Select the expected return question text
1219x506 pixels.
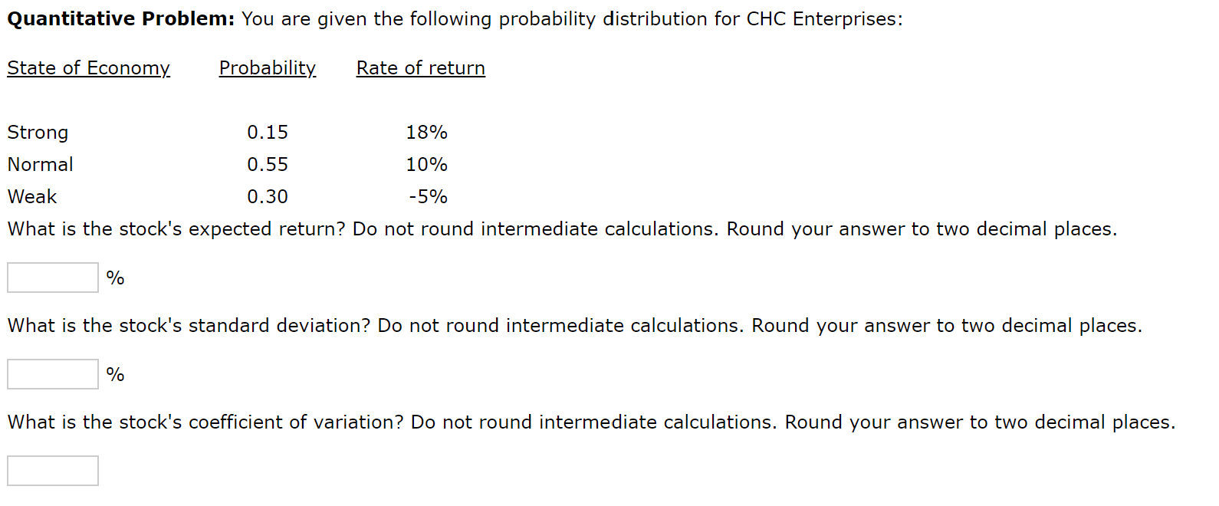561,228
